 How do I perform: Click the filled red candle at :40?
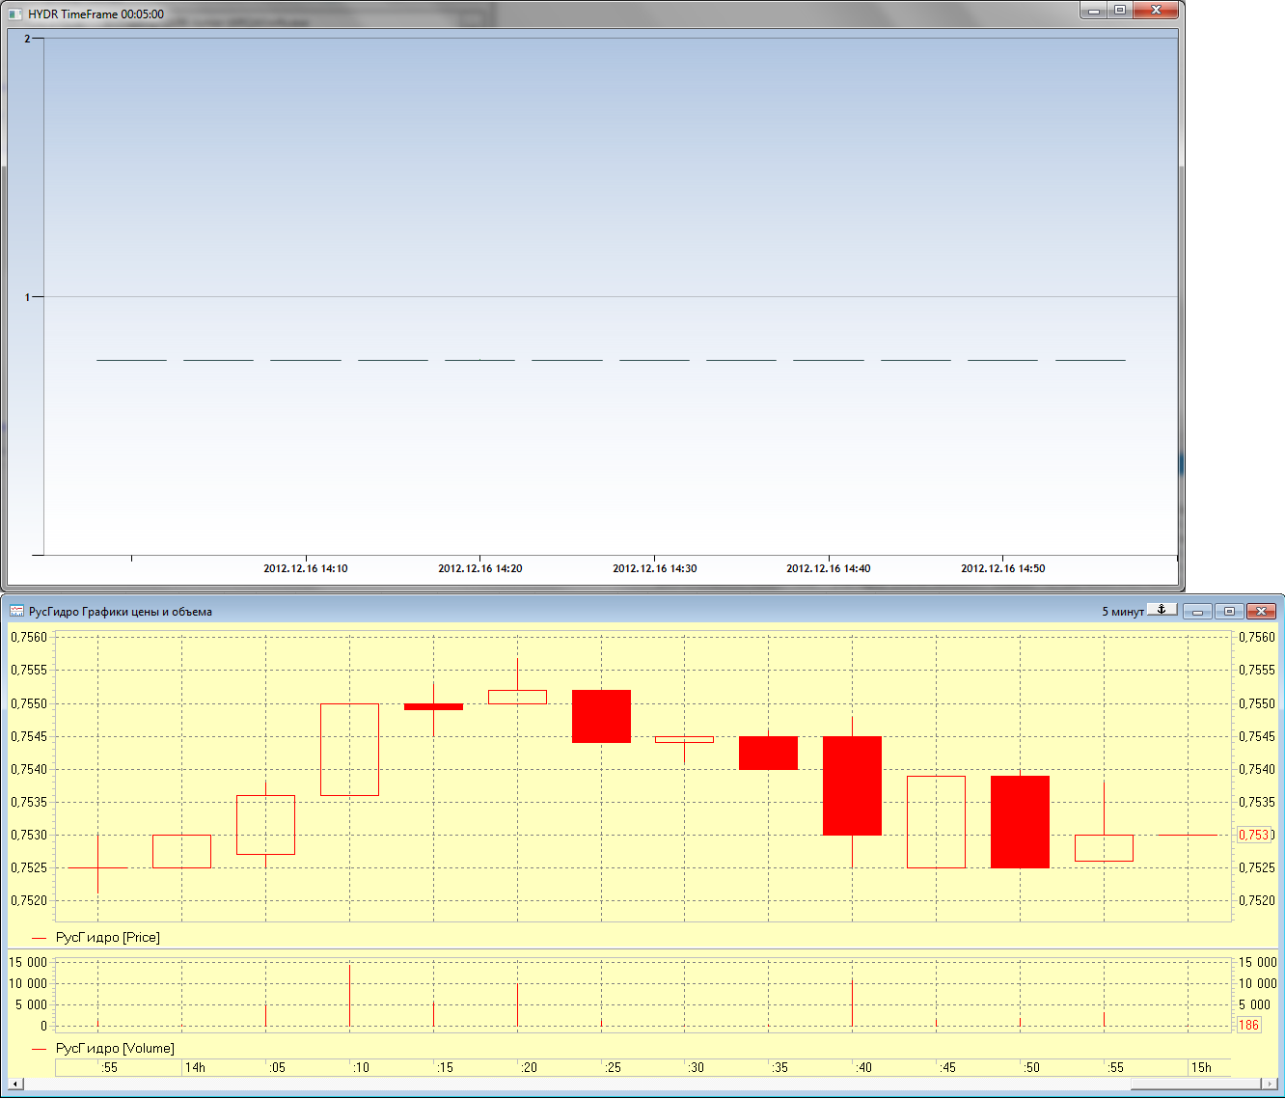(852, 785)
